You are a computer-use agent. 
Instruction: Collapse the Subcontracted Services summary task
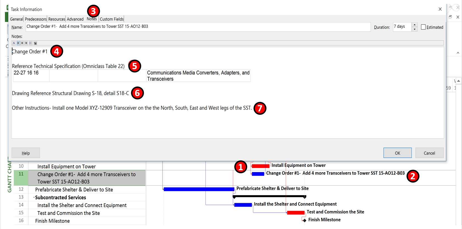click(34, 197)
